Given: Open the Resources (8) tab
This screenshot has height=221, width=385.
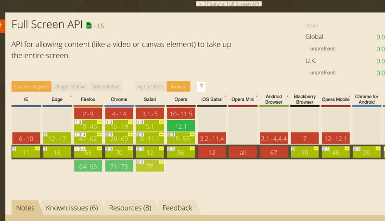Looking at the screenshot, I should [x=130, y=208].
